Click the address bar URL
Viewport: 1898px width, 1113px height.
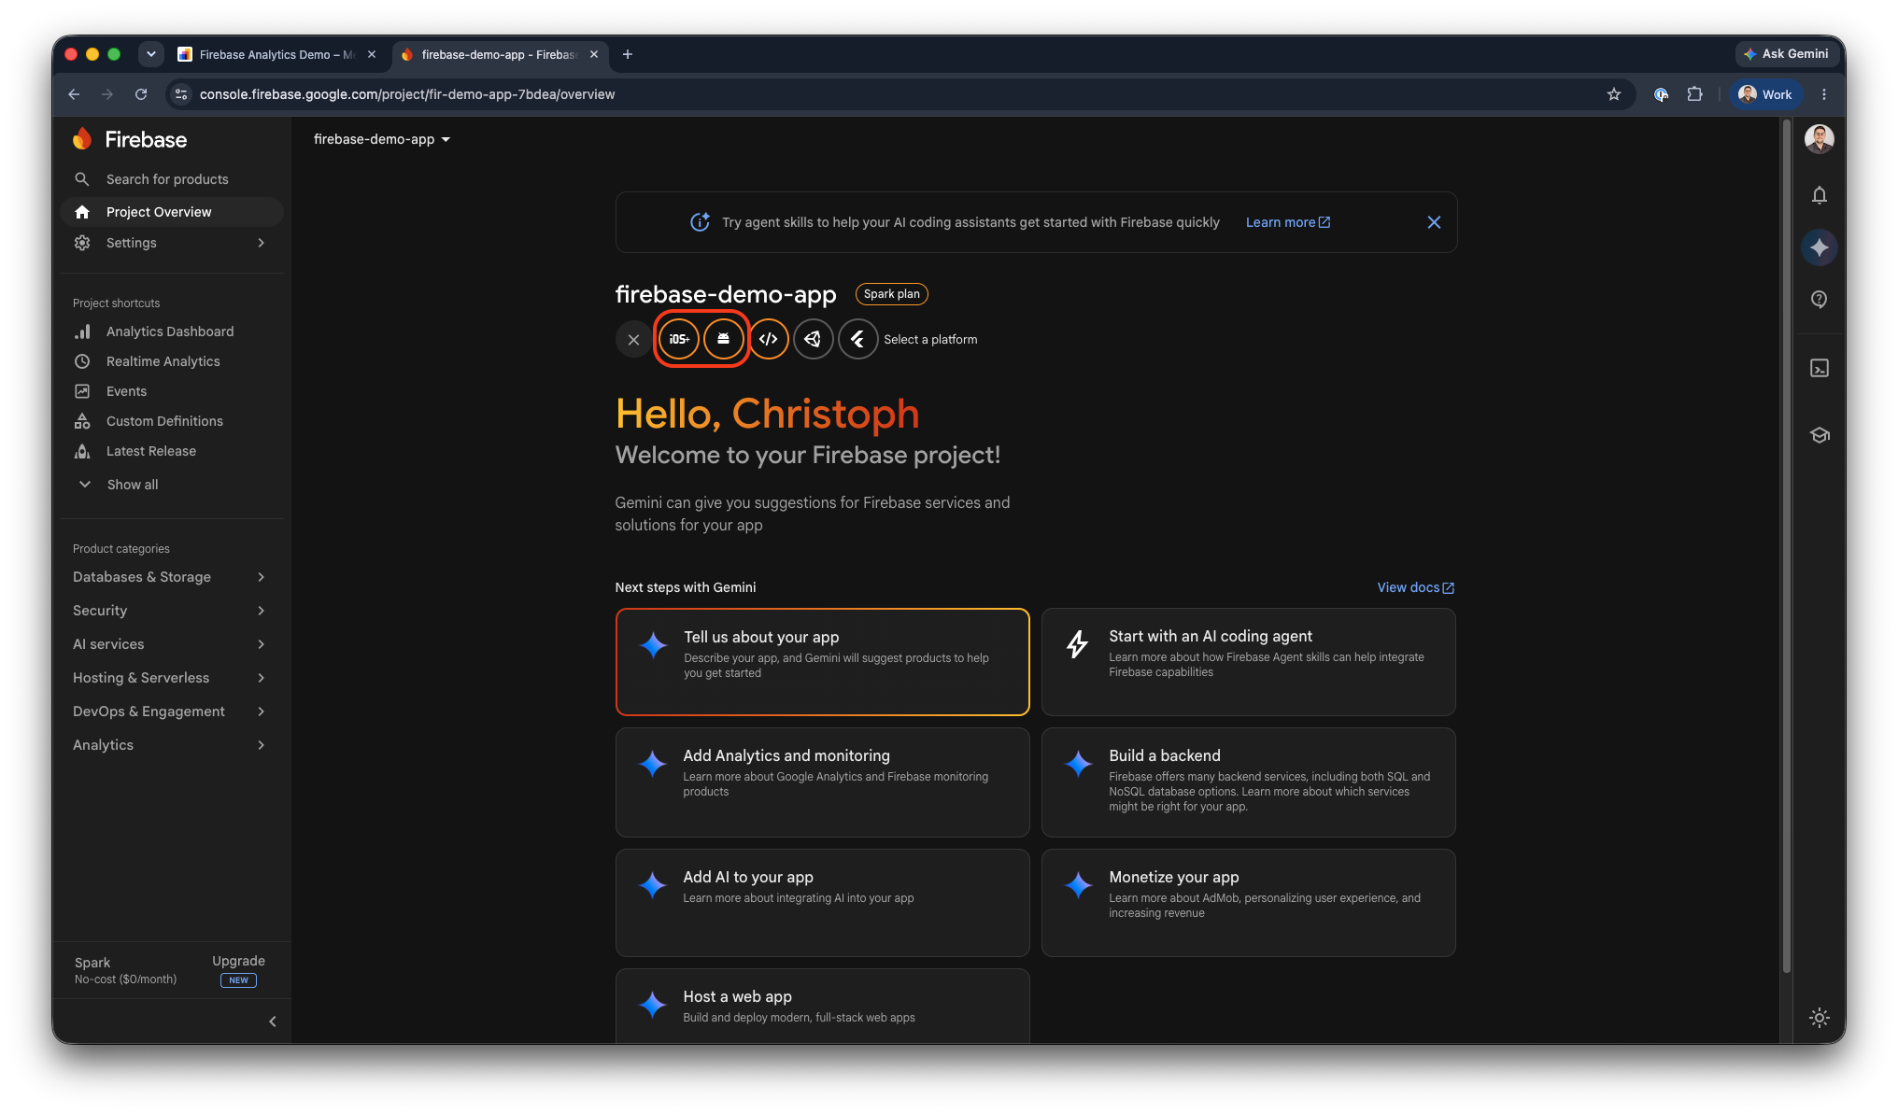point(407,94)
